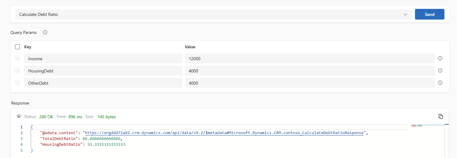Click the info icon for the OtherDebt row

440,83
